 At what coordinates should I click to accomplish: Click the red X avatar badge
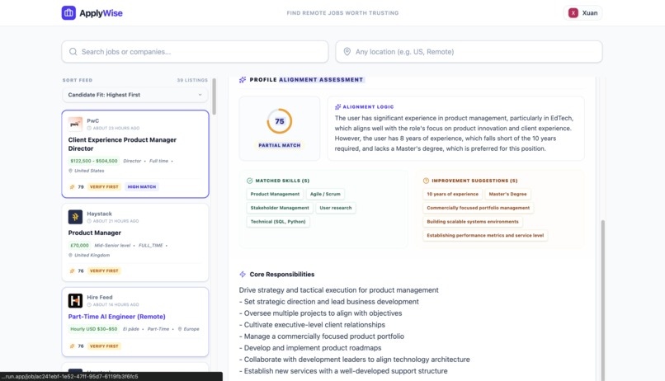(573, 13)
